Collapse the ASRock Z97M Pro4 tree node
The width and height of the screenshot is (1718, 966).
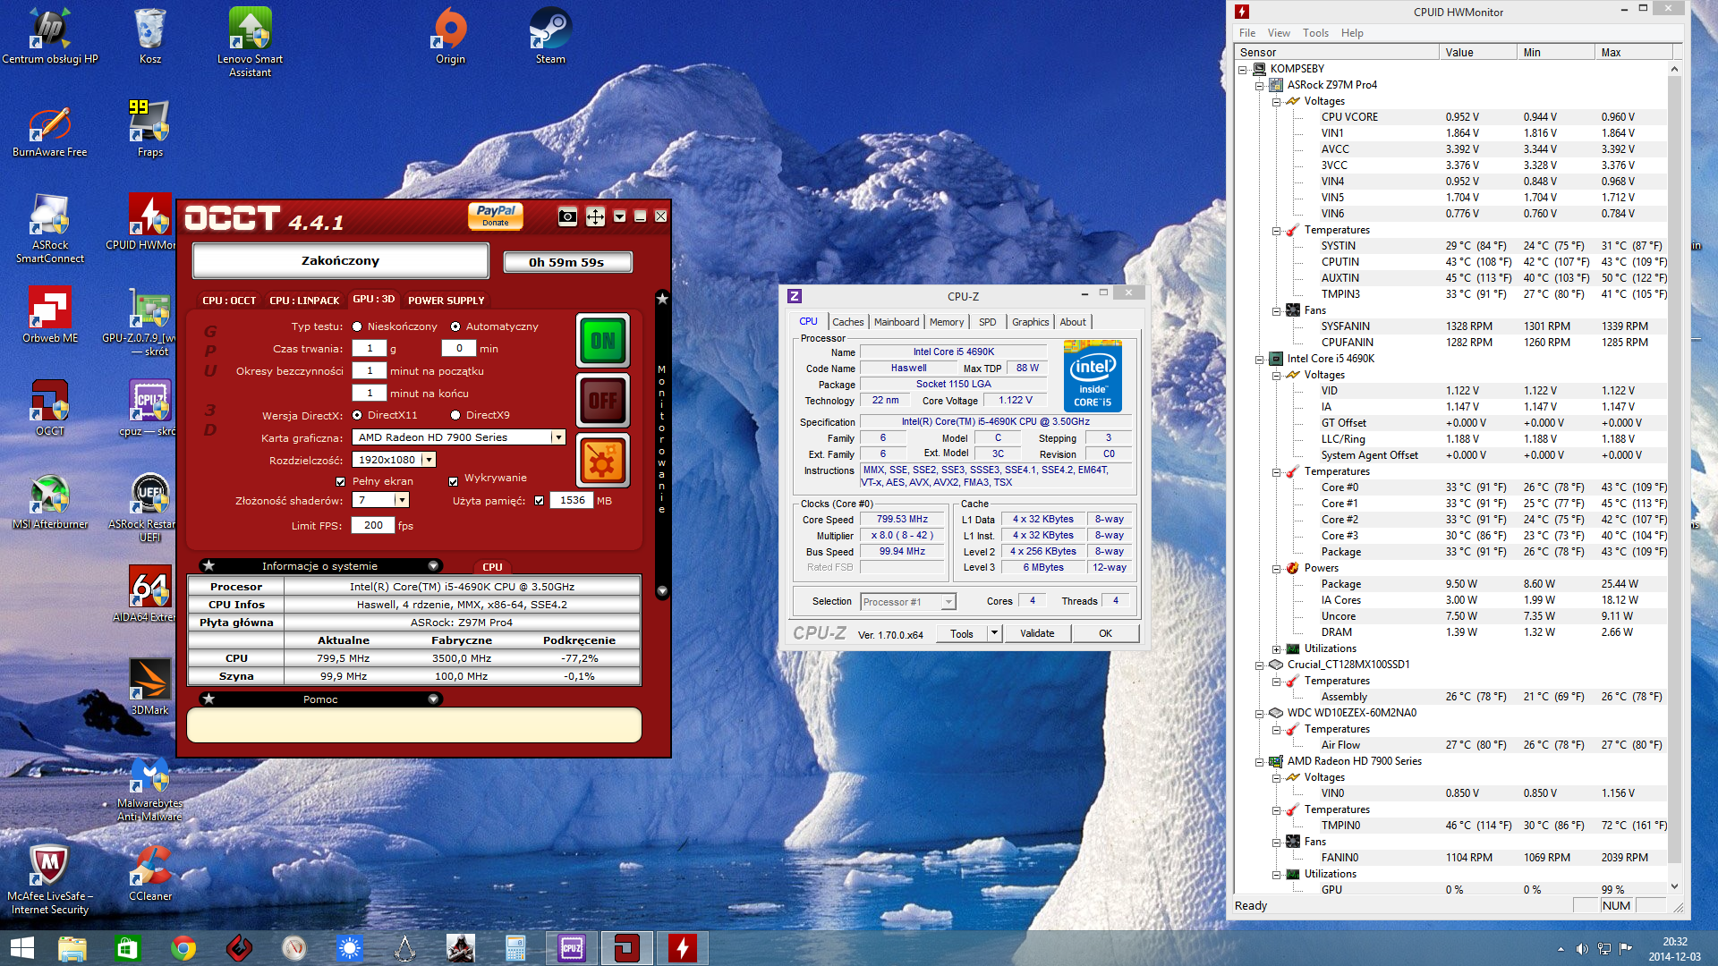coord(1259,85)
